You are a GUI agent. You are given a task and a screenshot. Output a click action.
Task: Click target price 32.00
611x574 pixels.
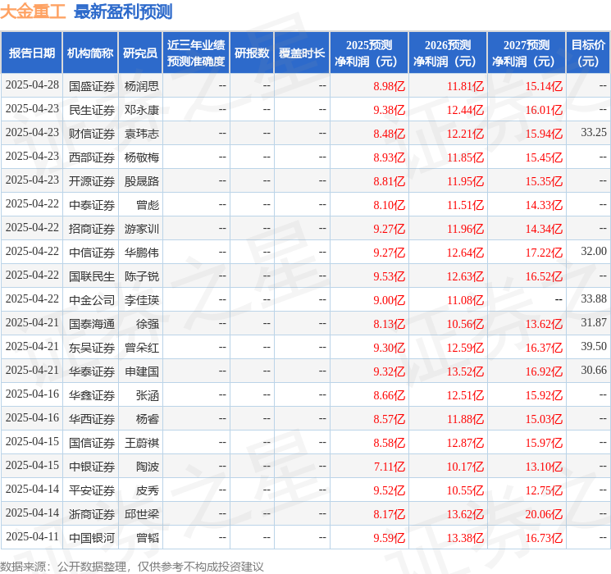(594, 252)
